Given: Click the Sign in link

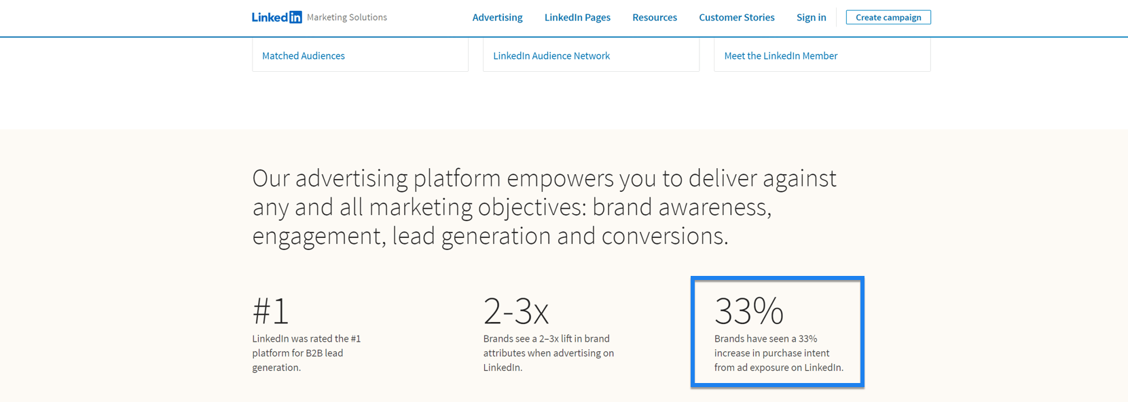Looking at the screenshot, I should tap(811, 18).
